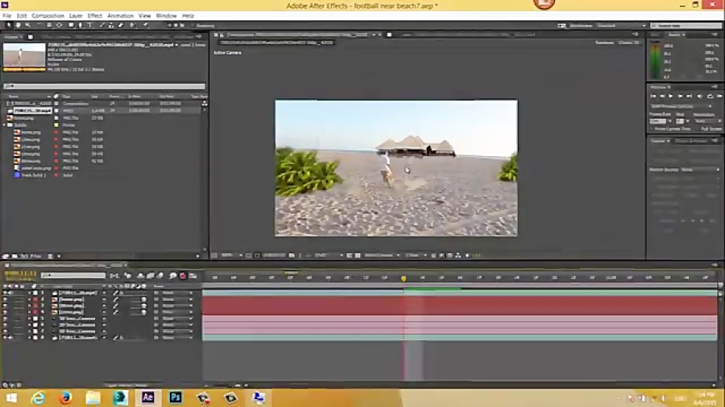Select the Pan Behind anchor point tool
The width and height of the screenshot is (725, 407).
click(59, 26)
